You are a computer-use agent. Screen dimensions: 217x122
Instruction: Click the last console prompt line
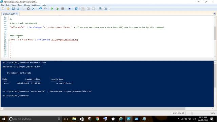tap(16, 96)
